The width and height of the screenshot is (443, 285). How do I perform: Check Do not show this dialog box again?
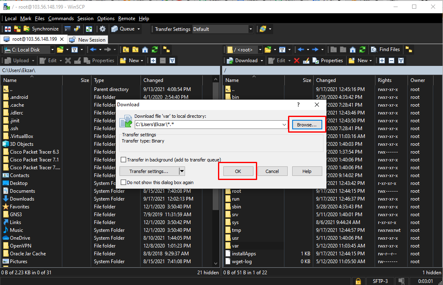coord(124,182)
